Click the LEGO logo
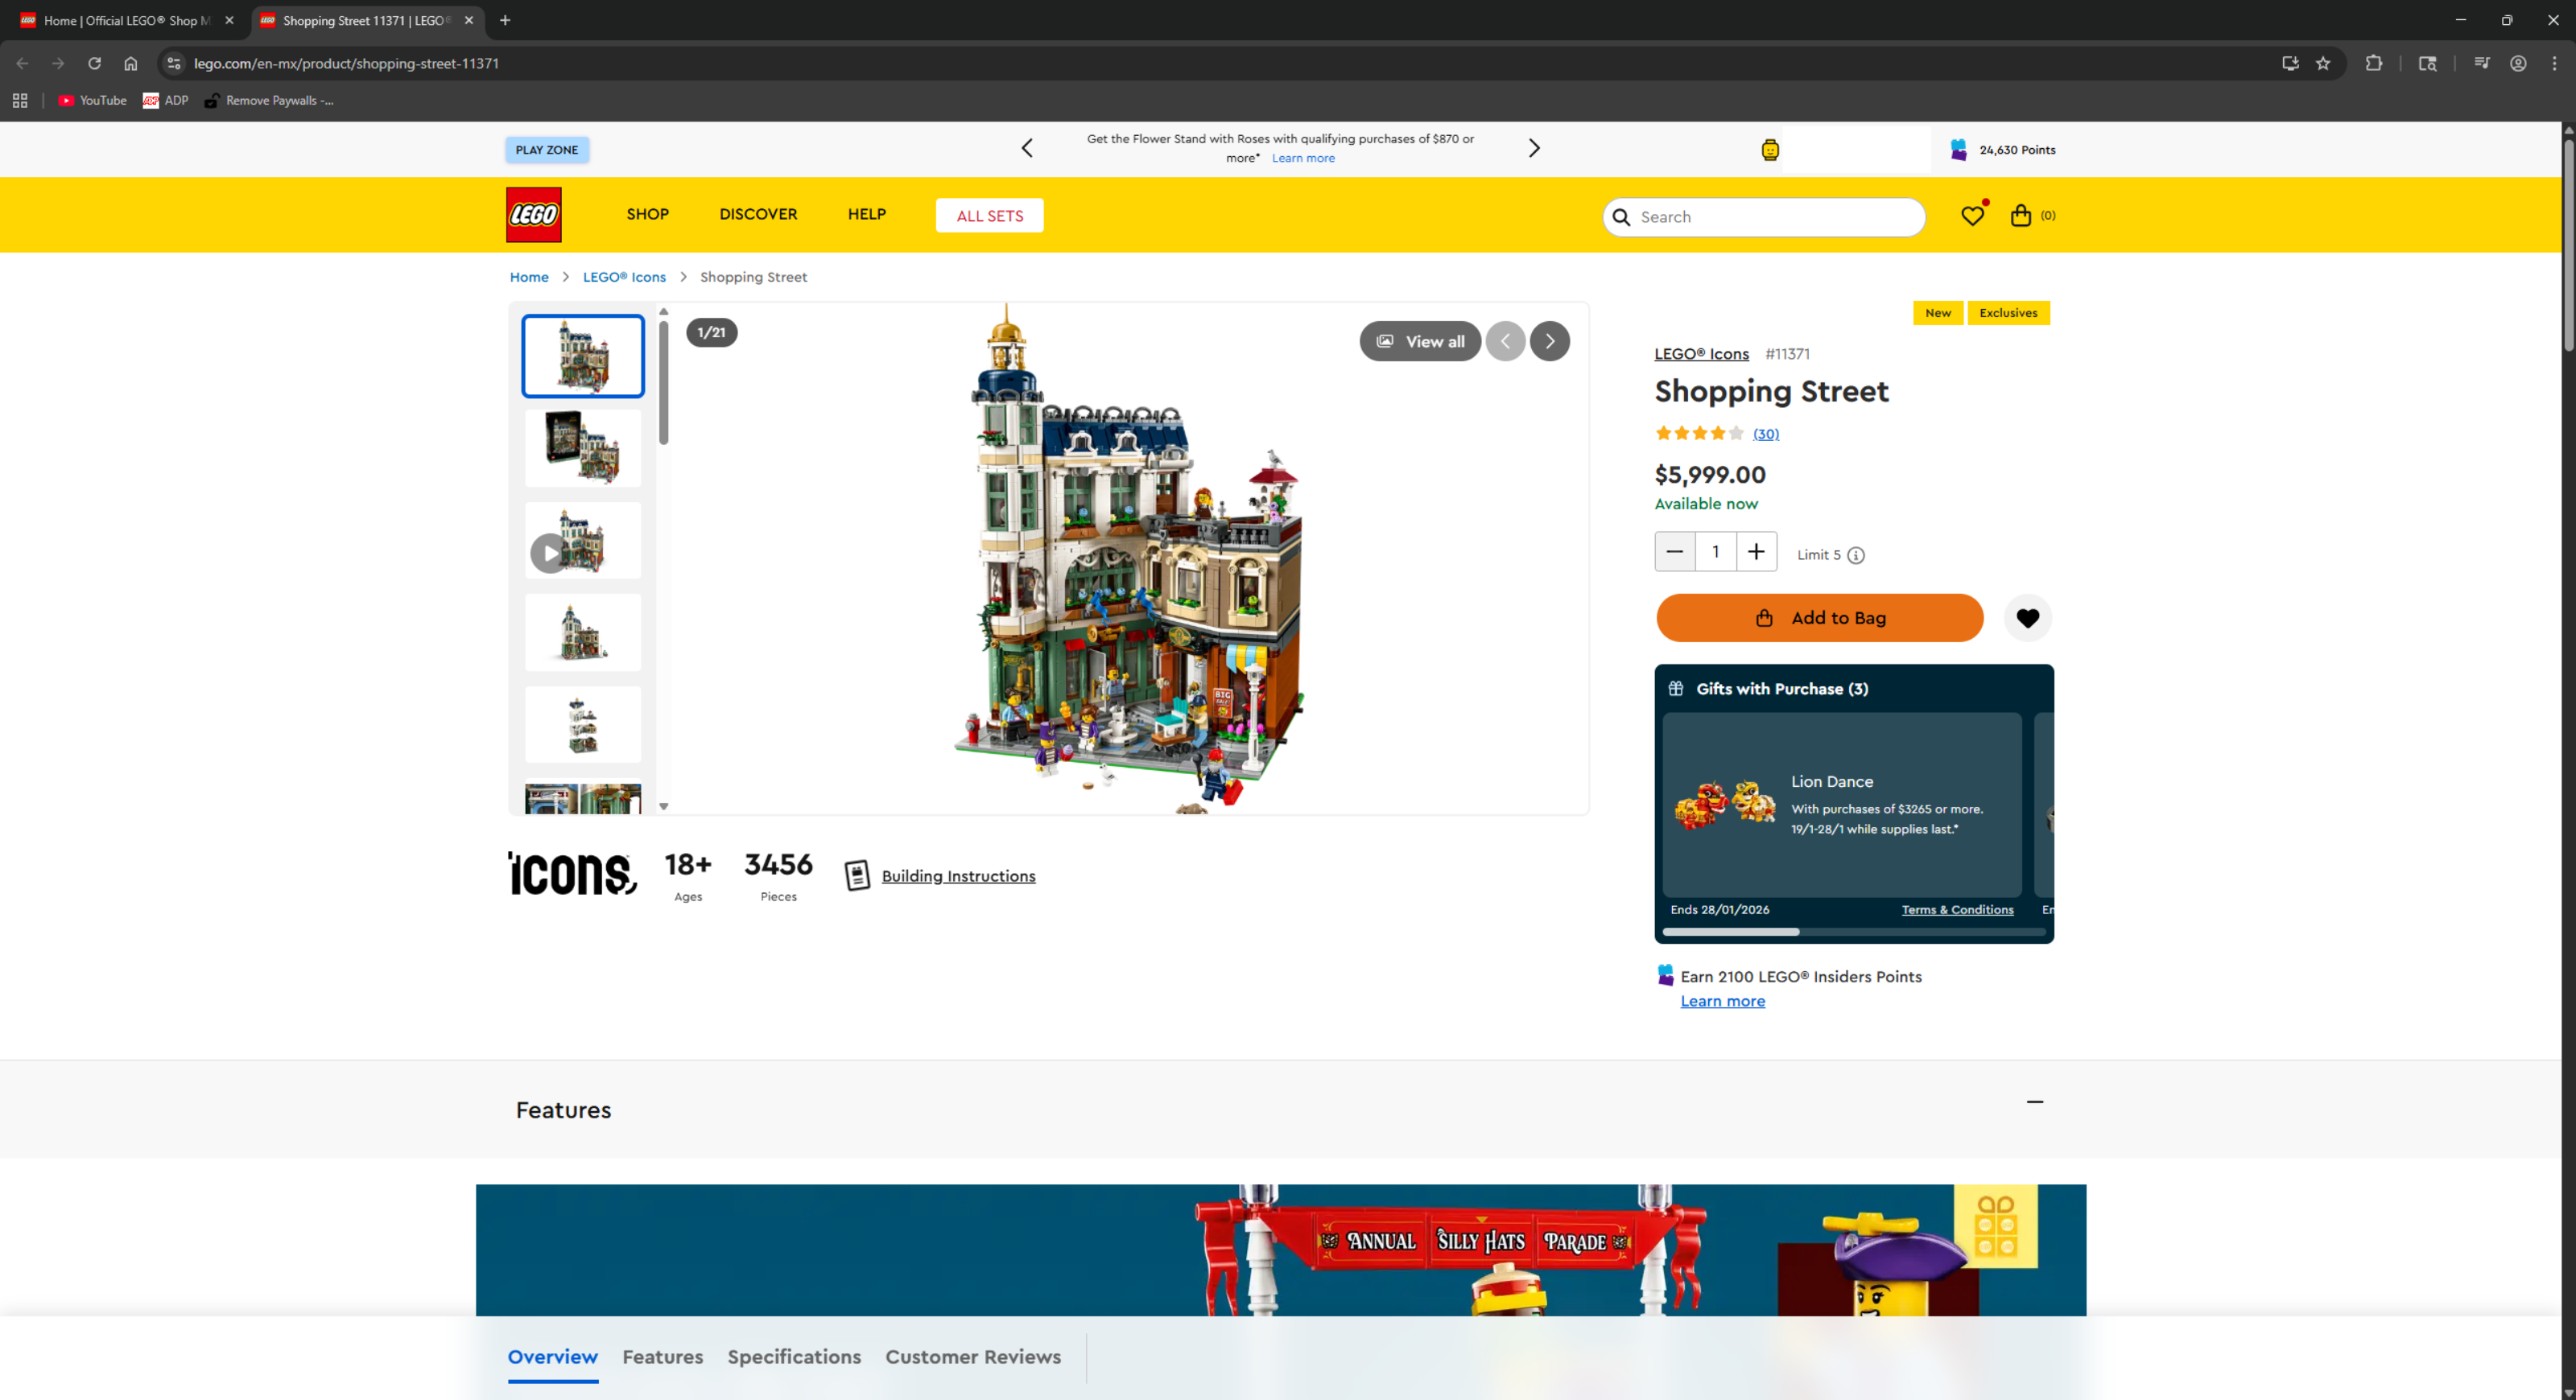This screenshot has width=2576, height=1400. 533,215
